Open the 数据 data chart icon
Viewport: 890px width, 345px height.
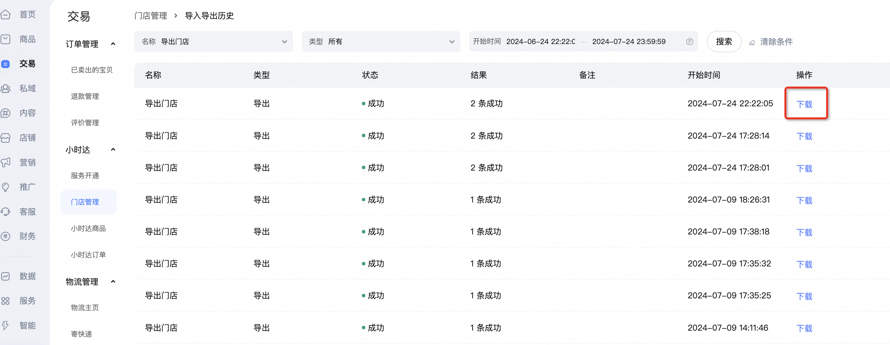click(5, 276)
